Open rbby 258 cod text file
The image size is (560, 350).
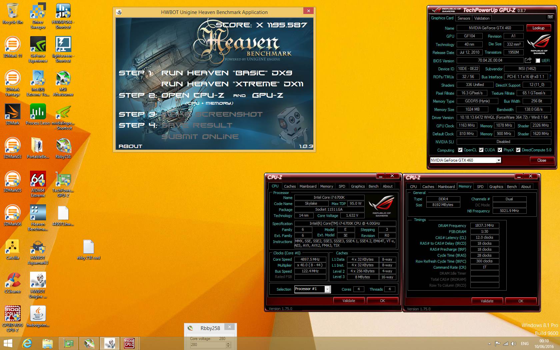coord(88,249)
